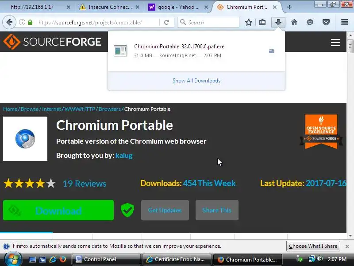Screen dimensions: 354x266
Task: Open the 19 Reviews link
Action: pos(85,184)
